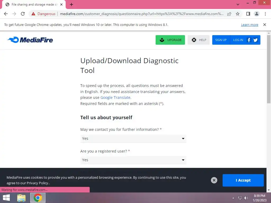Open the 'May we contact you' dropdown
Viewport: 271px width, 203px height.
tap(133, 139)
